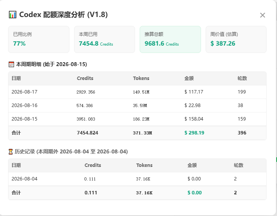
Task: Click the Credits header in the current-cycle table
Action: [x=85, y=78]
